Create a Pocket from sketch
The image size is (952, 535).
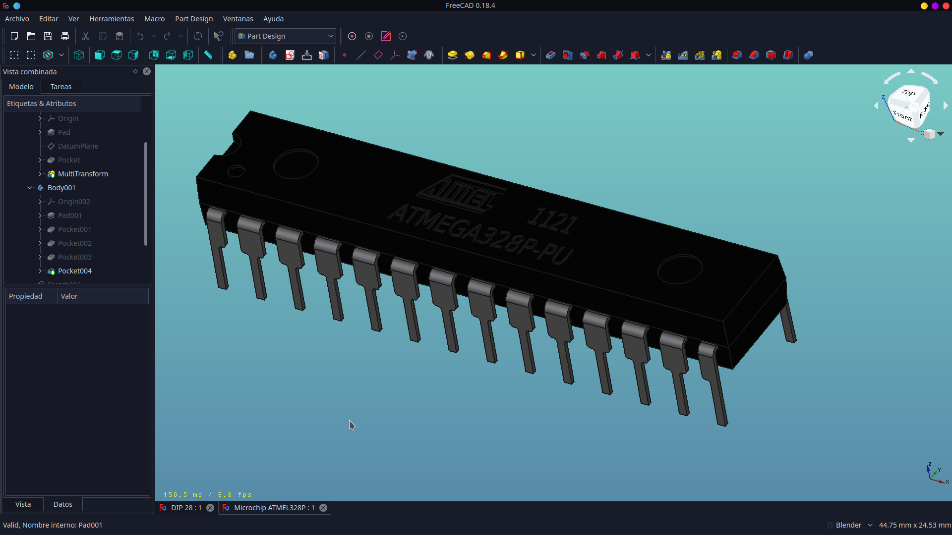click(551, 55)
